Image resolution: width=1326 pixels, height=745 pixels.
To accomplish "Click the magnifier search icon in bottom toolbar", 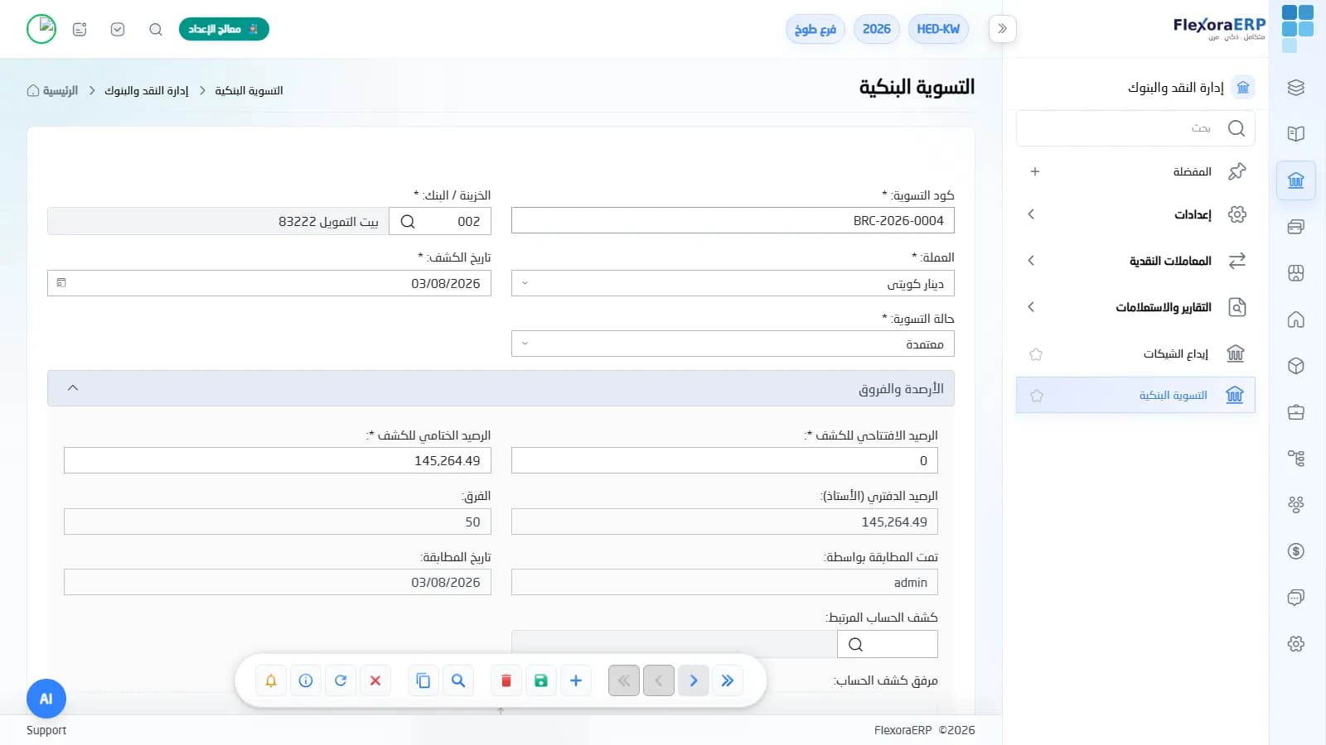I will (458, 680).
